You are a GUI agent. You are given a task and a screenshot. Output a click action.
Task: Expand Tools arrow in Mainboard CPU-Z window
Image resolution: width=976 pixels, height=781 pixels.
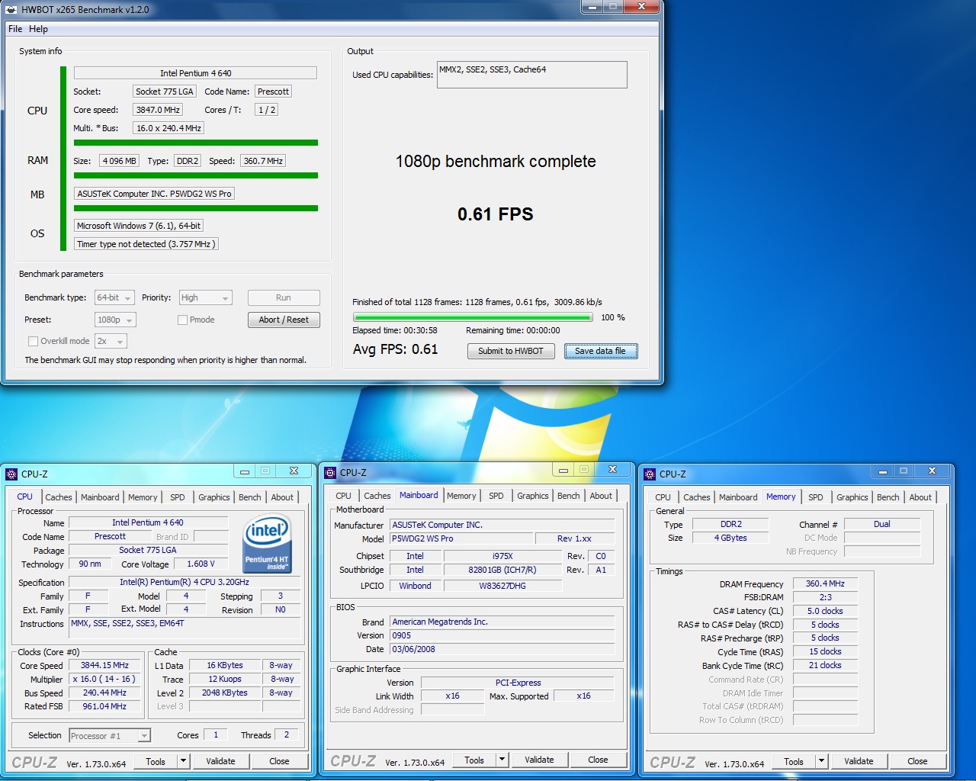click(502, 760)
